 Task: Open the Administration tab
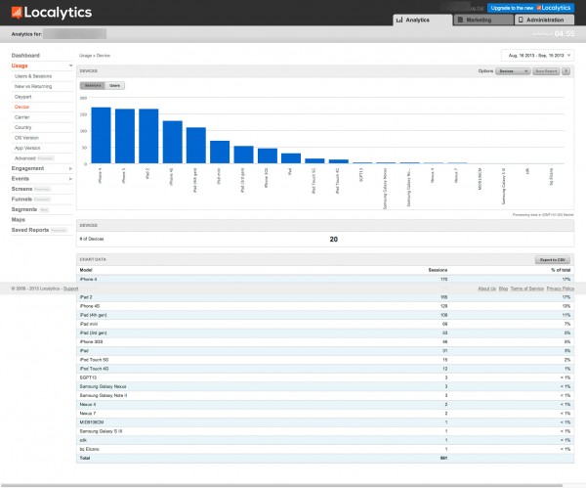click(544, 20)
